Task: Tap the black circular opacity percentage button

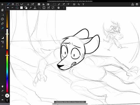Action: pos(7,100)
